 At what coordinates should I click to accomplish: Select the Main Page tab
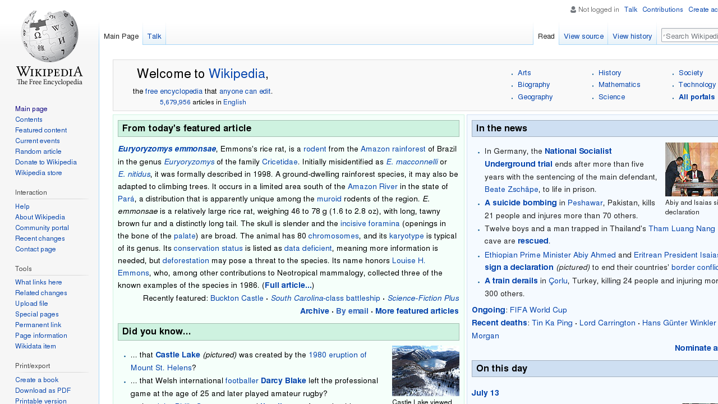pos(121,36)
